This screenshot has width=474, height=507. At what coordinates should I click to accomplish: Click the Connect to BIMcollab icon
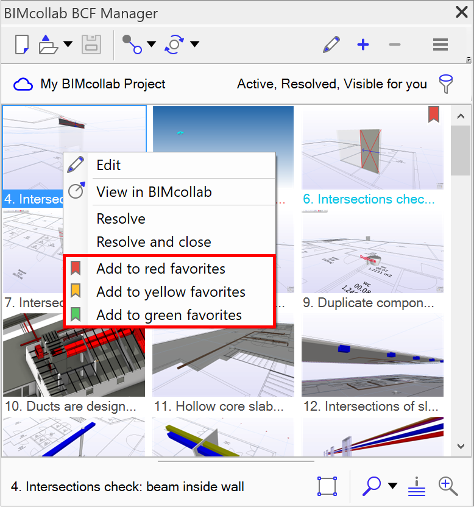[x=132, y=44]
